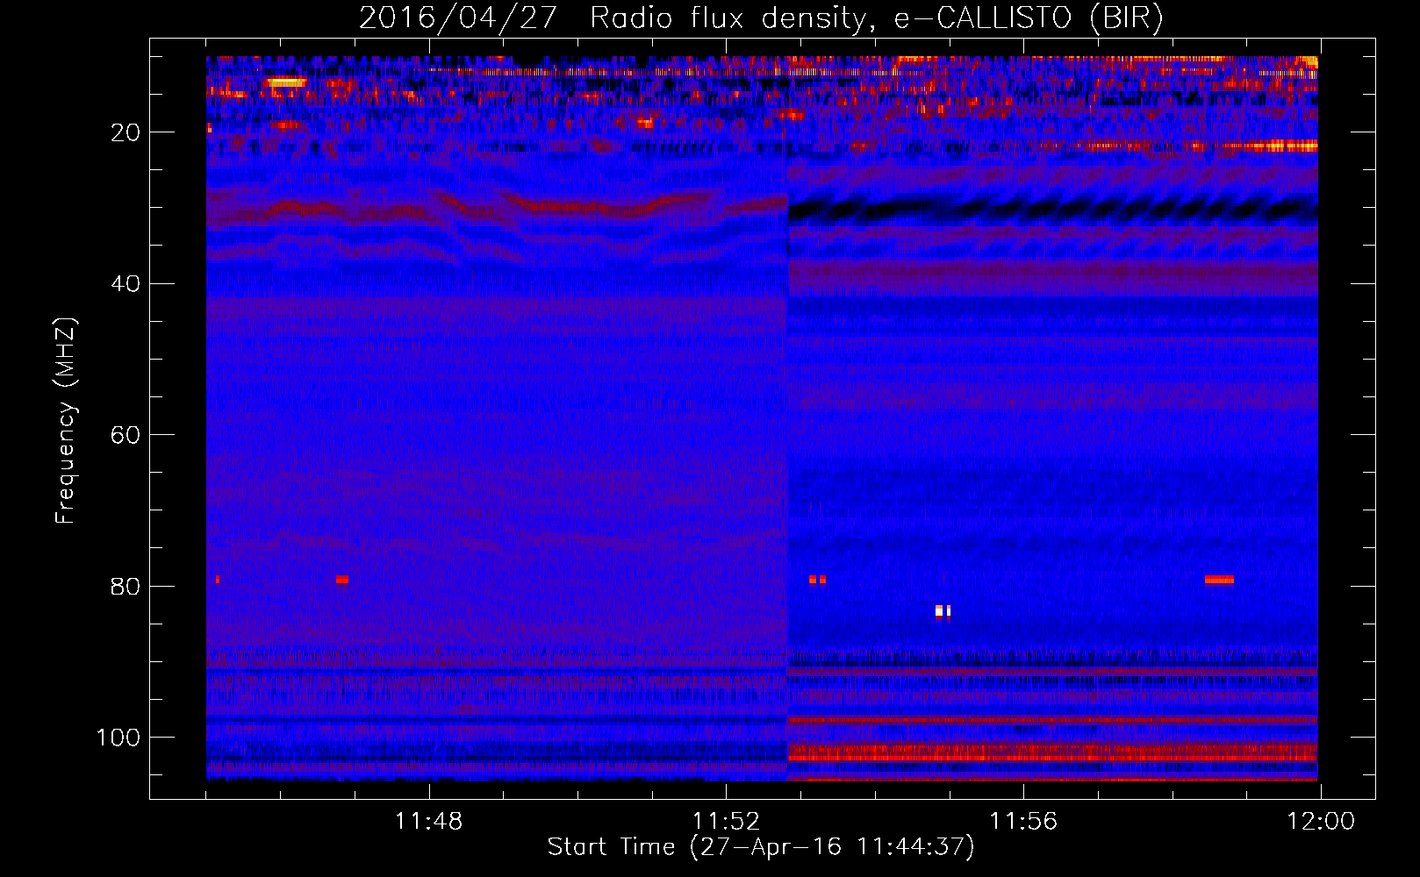Click the 11:48 time tick label
1420x877 pixels.
coord(428,821)
